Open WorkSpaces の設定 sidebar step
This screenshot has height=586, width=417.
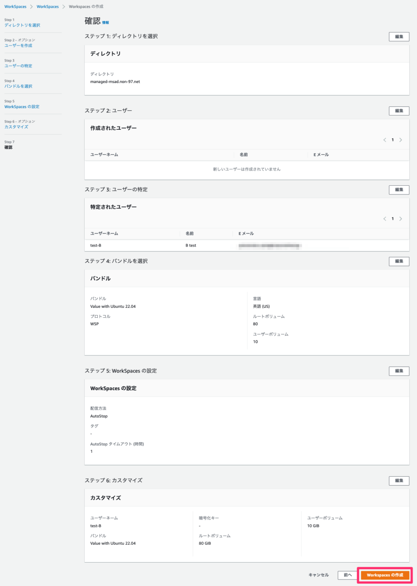pos(22,106)
